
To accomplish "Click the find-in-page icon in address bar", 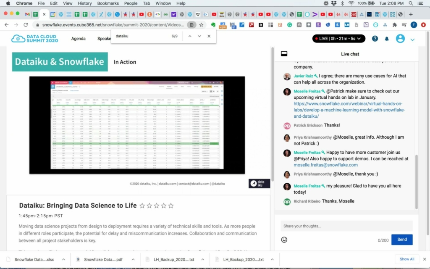I will click(x=191, y=25).
